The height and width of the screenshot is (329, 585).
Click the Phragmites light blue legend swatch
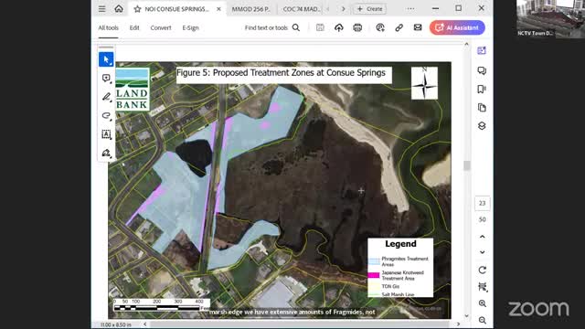(374, 261)
